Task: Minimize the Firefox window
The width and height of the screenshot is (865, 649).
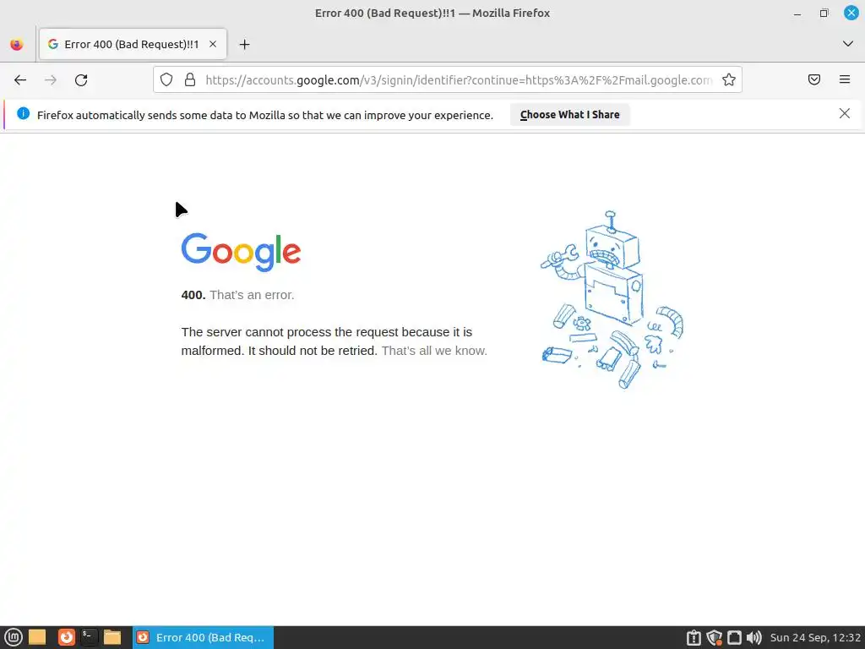Action: point(797,14)
